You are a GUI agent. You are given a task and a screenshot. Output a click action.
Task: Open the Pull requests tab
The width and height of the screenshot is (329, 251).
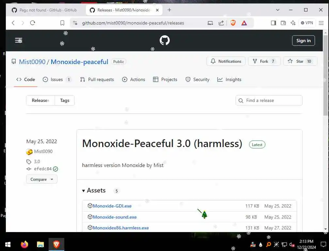[97, 79]
